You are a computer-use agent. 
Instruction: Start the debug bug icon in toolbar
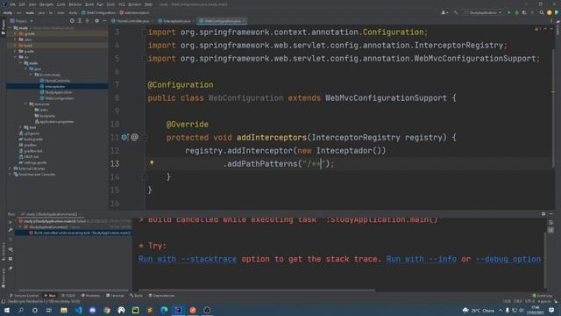[516, 12]
